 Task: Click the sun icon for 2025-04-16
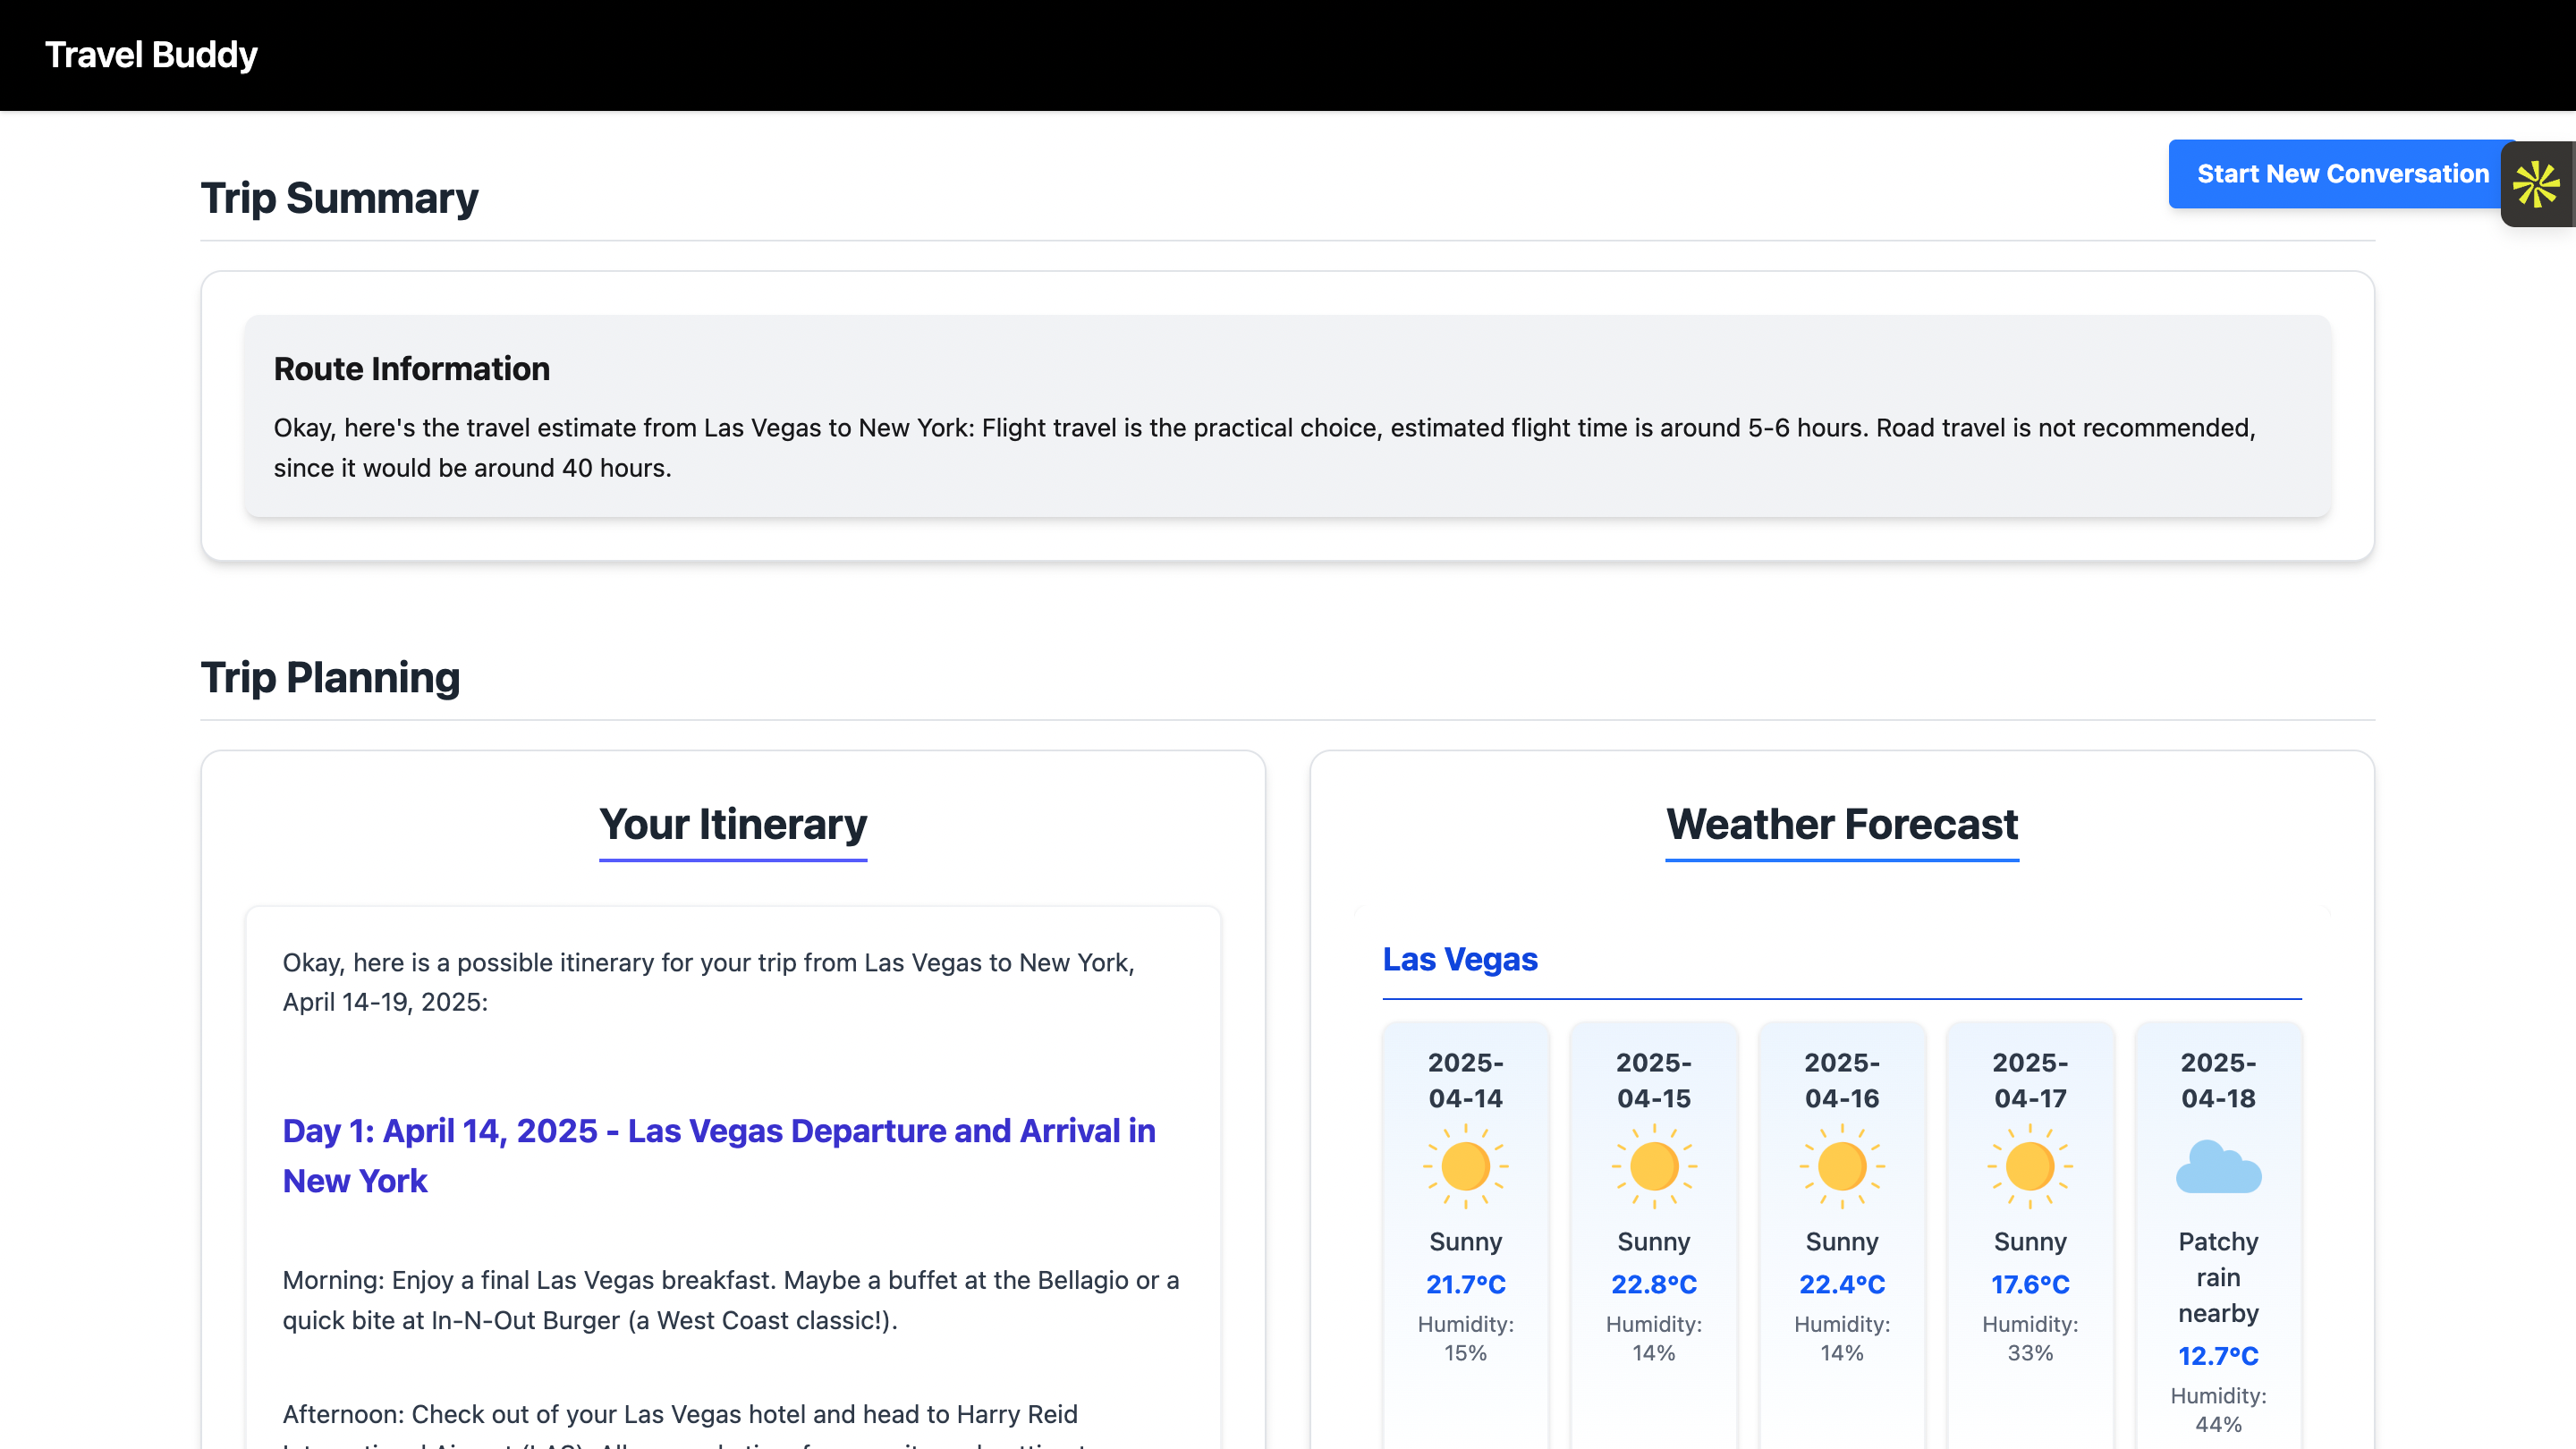point(1841,1166)
